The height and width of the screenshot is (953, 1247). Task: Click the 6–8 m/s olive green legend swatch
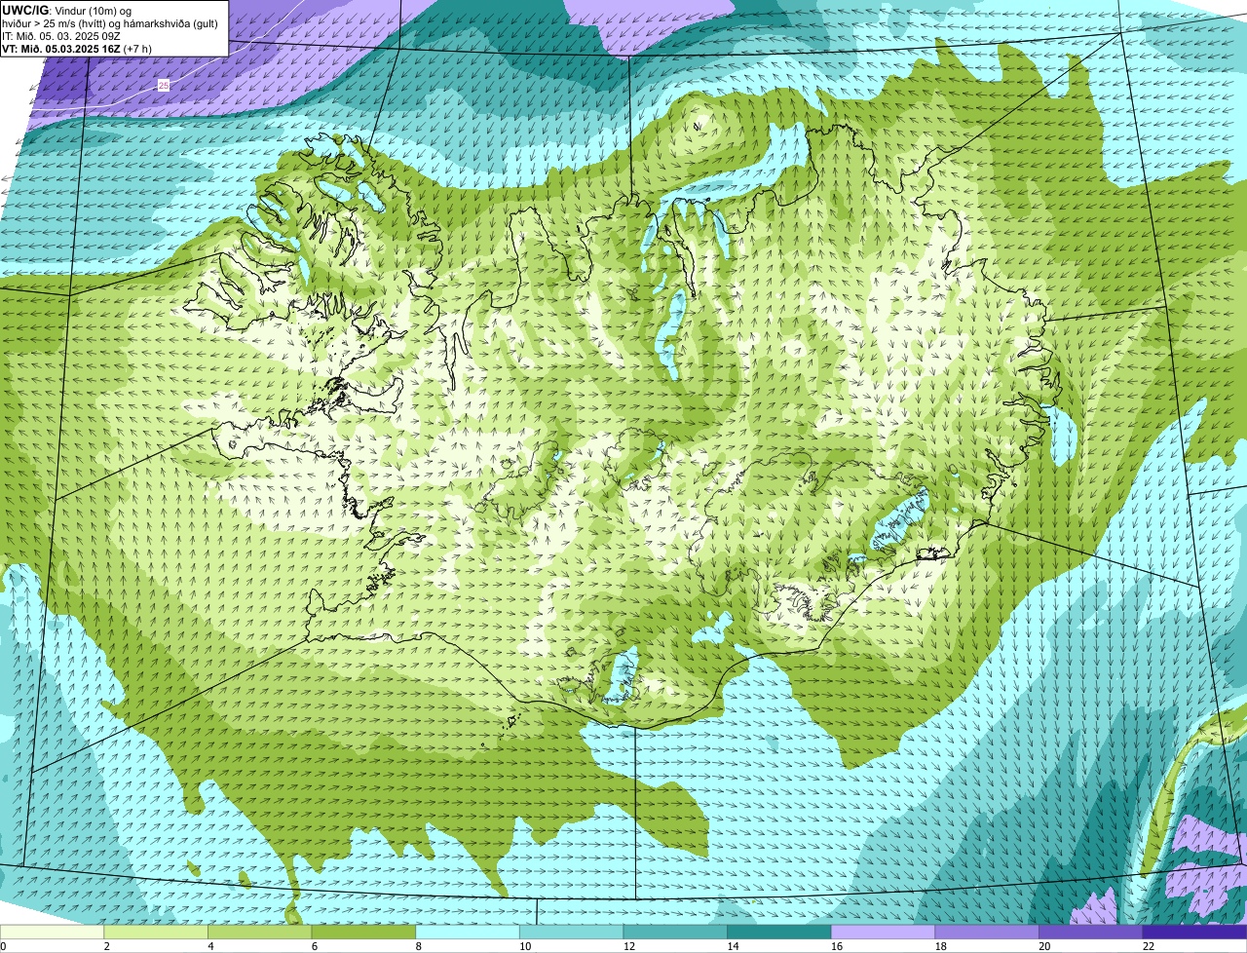pyautogui.click(x=363, y=932)
